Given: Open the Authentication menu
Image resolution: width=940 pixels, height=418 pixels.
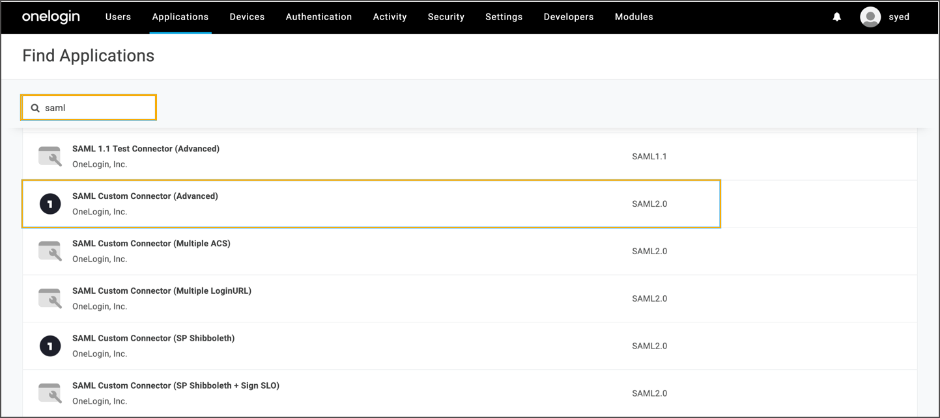Looking at the screenshot, I should 319,17.
